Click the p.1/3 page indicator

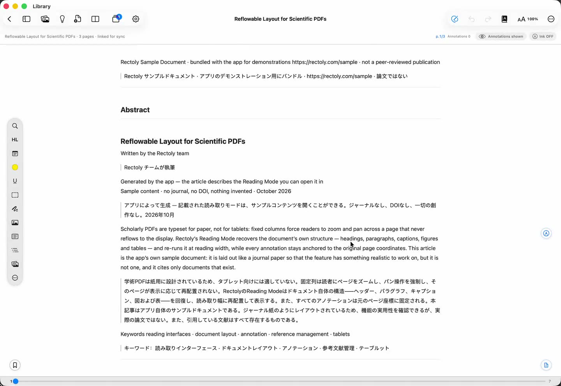tap(440, 36)
